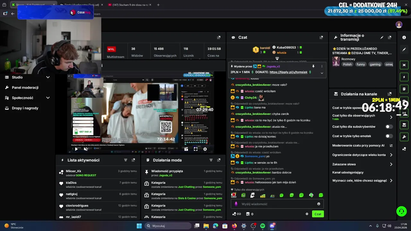
Task: Show hidden system tray icons
Action: 370,226
